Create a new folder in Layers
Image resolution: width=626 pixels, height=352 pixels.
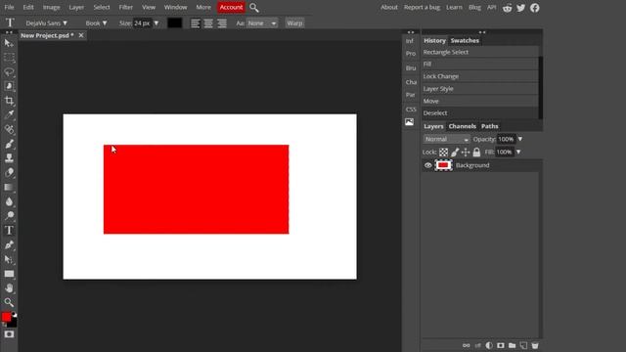coord(512,345)
